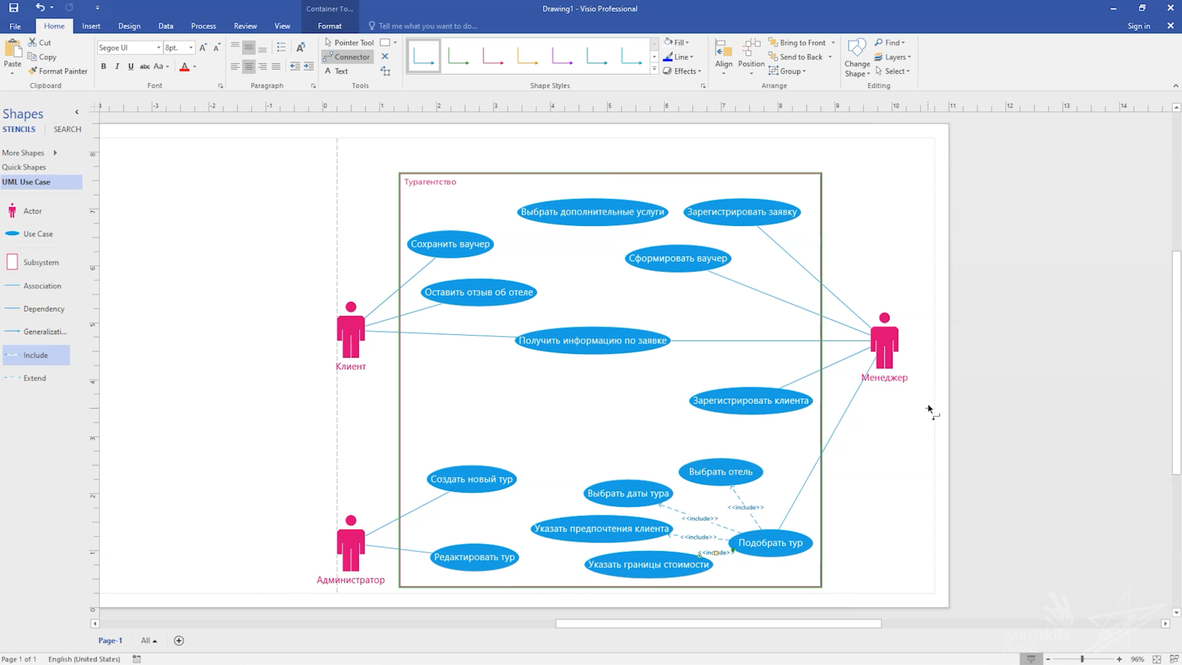The width and height of the screenshot is (1182, 665).
Task: Toggle Bold formatting
Action: (103, 66)
